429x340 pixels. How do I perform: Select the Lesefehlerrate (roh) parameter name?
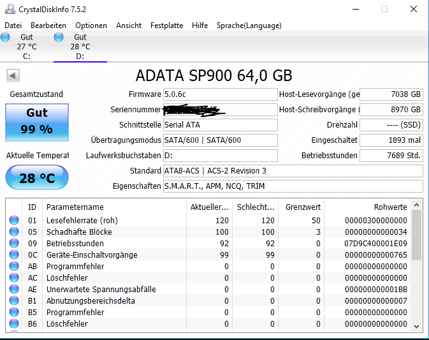click(82, 220)
